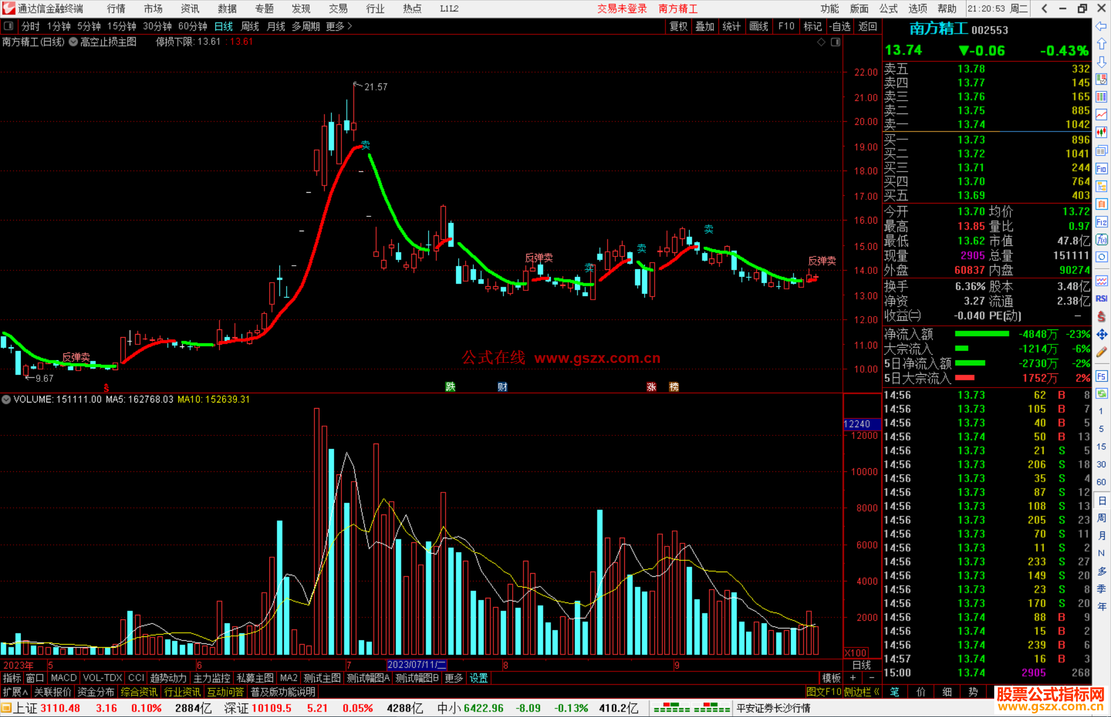This screenshot has height=717, width=1111.
Task: Open the 行情 menu
Action: (116, 9)
